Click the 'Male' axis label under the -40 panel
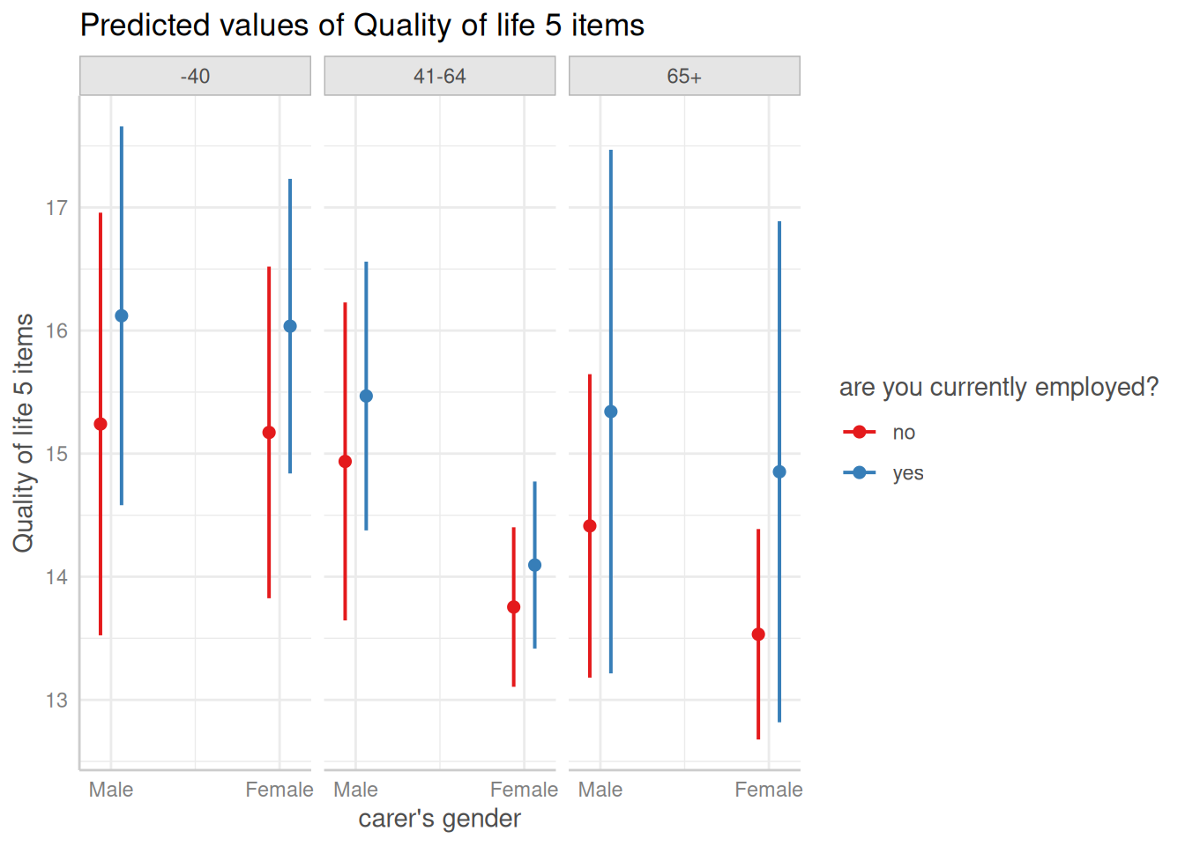 (x=111, y=790)
